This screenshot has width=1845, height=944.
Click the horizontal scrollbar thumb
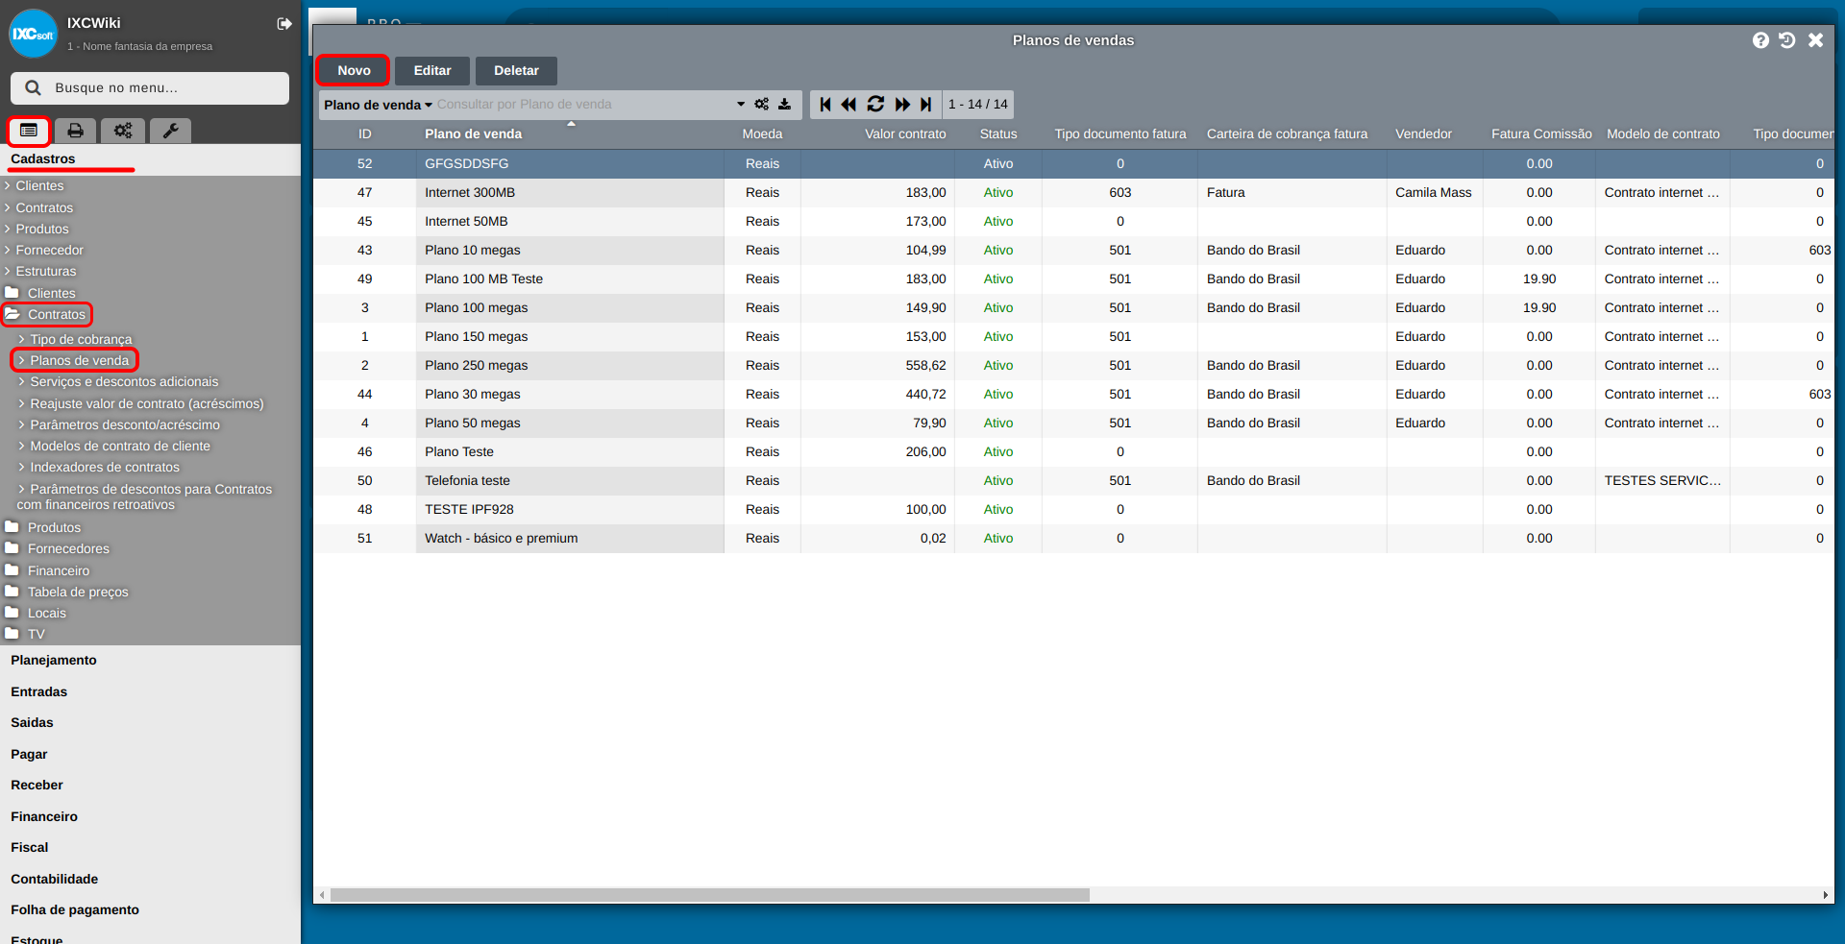tap(710, 895)
